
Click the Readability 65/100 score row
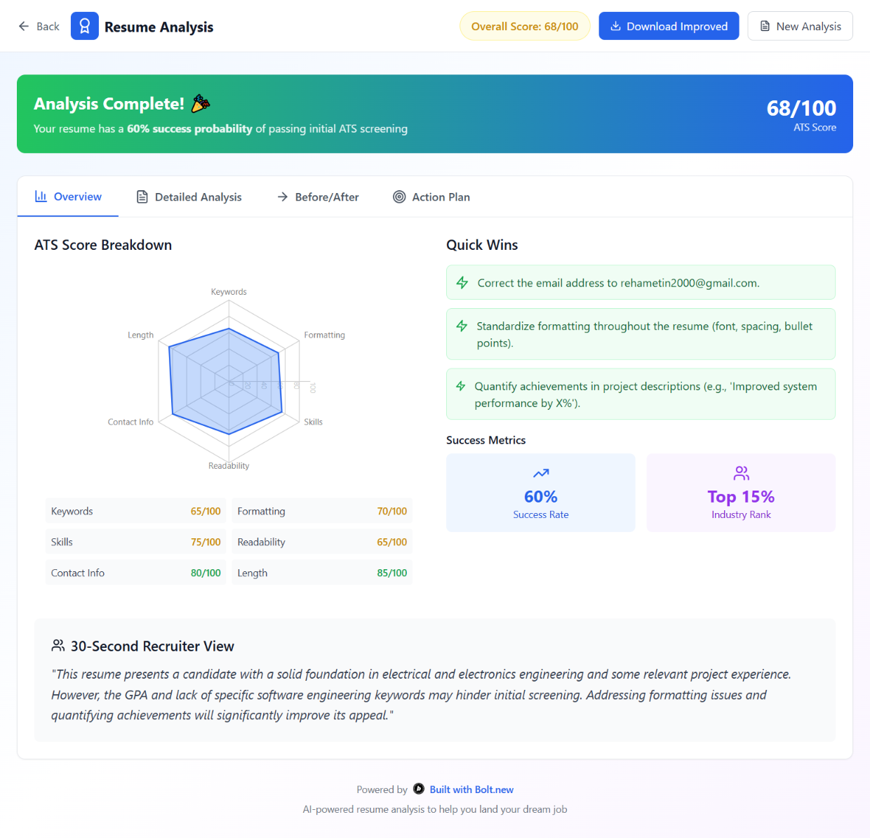tap(322, 542)
